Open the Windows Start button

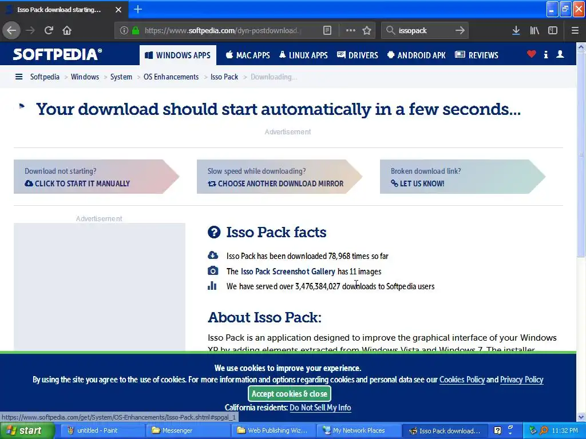pyautogui.click(x=27, y=430)
